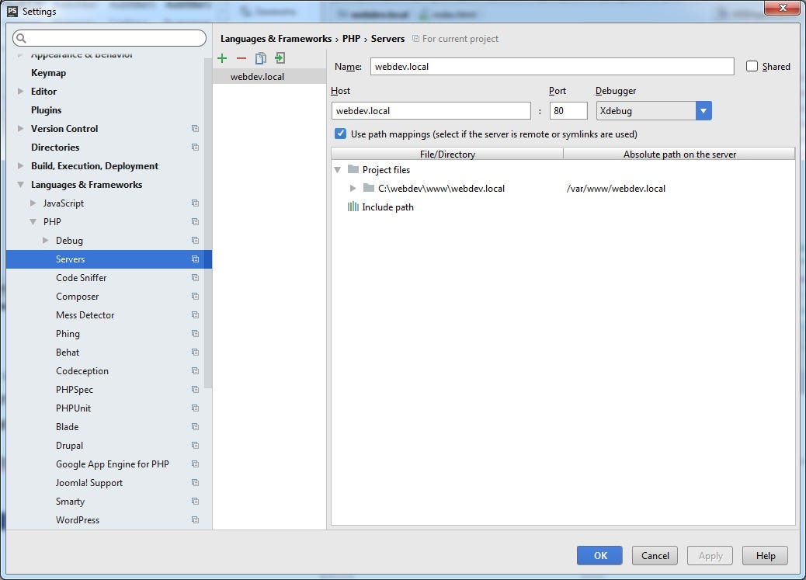Import servers using the import icon

click(x=280, y=58)
